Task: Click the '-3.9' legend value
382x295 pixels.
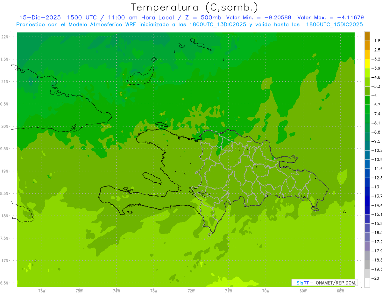Action: (376, 68)
